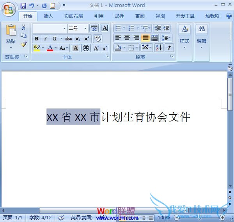Image resolution: width=234 pixels, height=222 pixels.
Task: Apply paragraph shading with paint bucket
Action: pyautogui.click(x=118, y=48)
